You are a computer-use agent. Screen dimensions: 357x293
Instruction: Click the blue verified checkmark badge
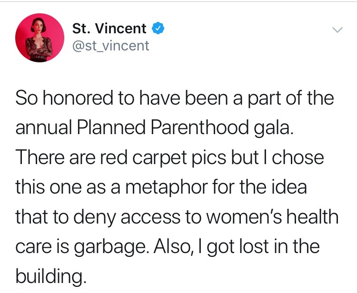pos(158,29)
